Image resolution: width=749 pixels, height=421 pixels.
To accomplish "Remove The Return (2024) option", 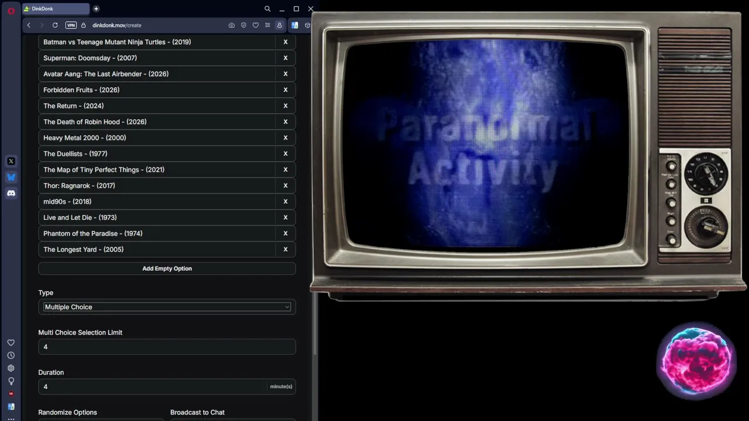I will (x=286, y=106).
